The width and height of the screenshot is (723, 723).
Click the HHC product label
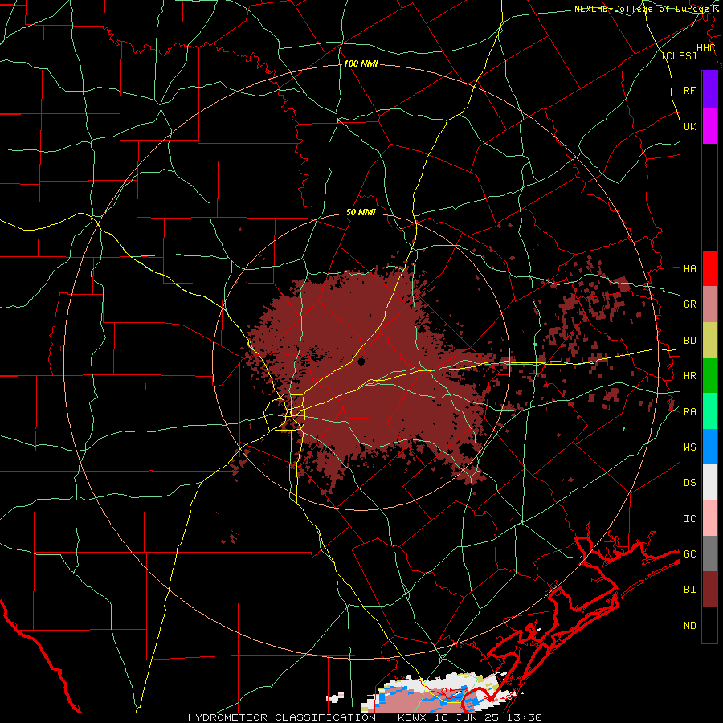pos(705,48)
